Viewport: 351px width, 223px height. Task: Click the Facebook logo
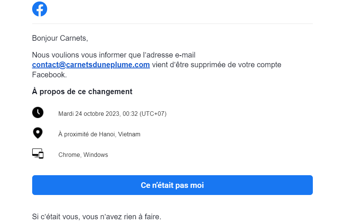(40, 9)
